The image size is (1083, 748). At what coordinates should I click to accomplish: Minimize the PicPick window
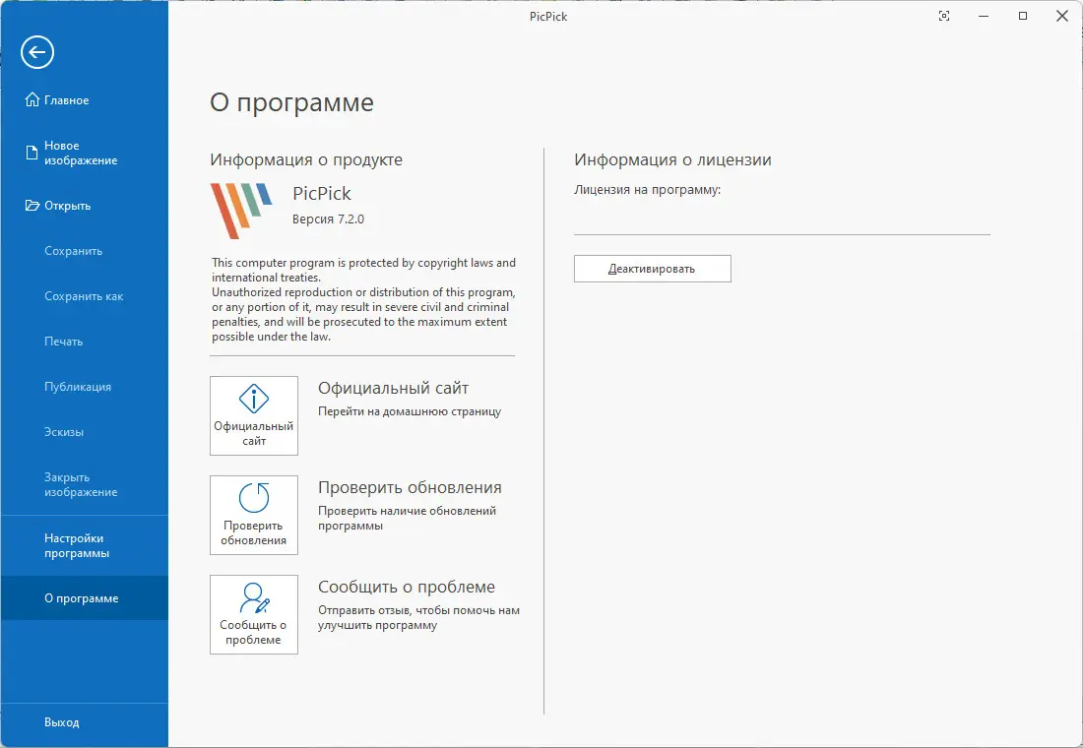pyautogui.click(x=984, y=16)
